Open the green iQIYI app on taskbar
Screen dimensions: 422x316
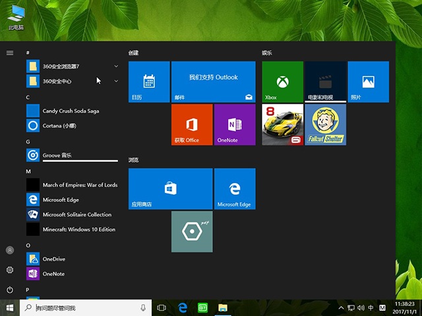(202, 307)
